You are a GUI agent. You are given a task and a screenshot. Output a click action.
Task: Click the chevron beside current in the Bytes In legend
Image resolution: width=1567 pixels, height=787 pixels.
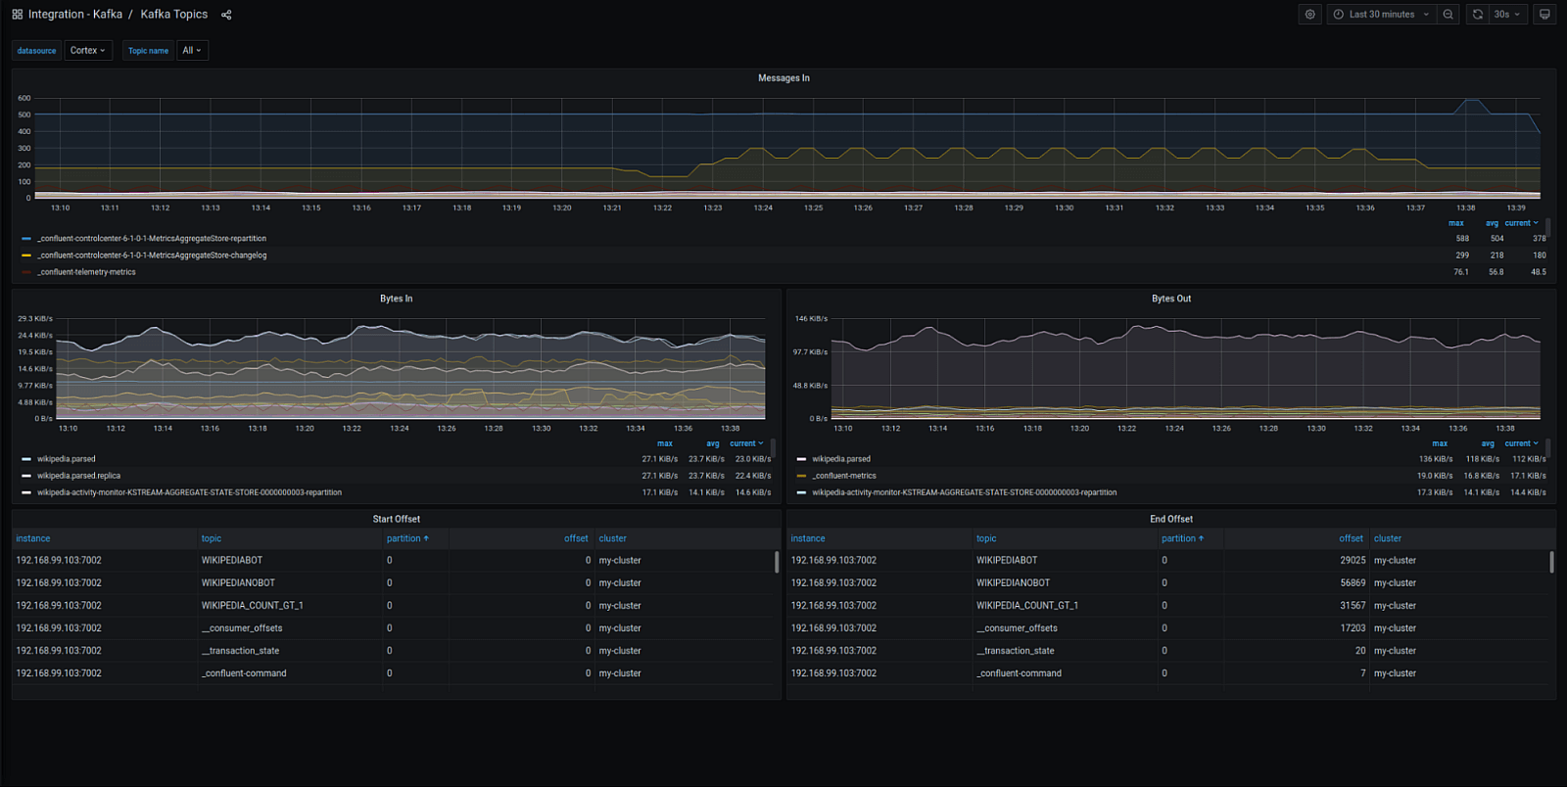[761, 443]
